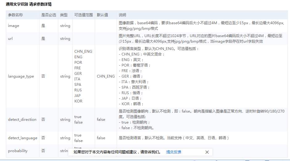Select the 可选值范围 column header
The height and width of the screenshot is (161, 290).
[83, 15]
